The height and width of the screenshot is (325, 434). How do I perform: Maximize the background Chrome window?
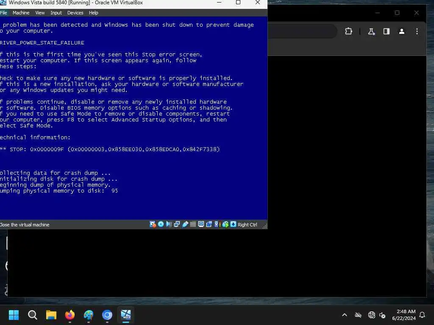pyautogui.click(x=397, y=13)
